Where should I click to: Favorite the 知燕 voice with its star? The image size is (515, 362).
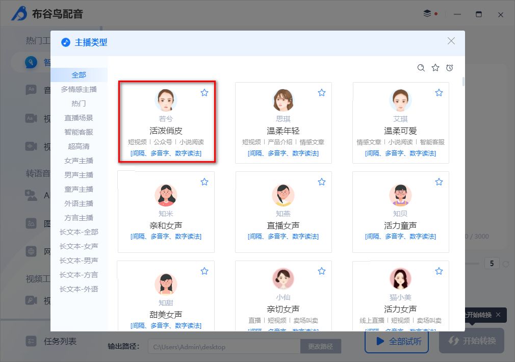322,182
